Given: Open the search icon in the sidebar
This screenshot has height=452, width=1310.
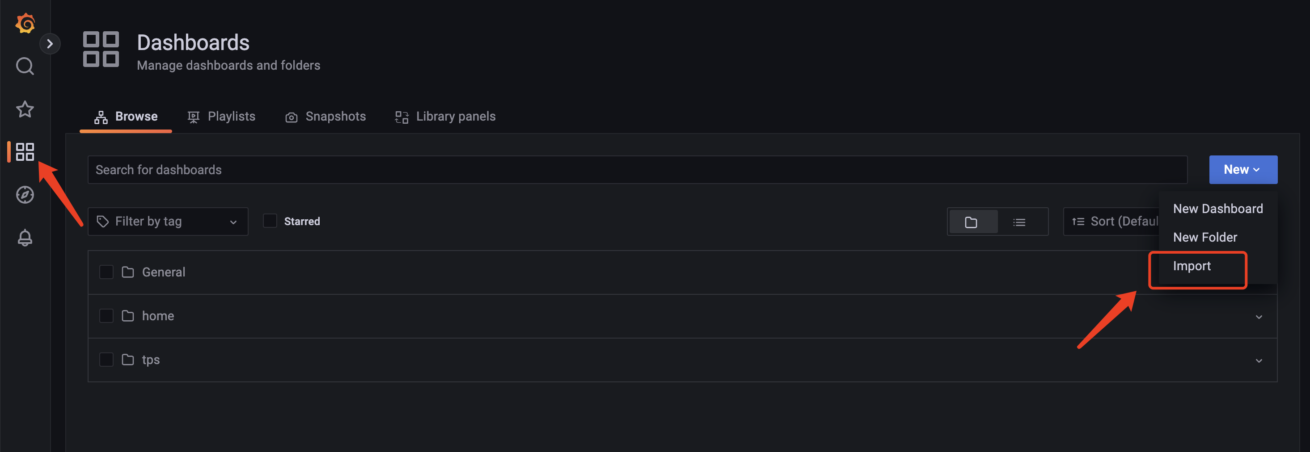Looking at the screenshot, I should (25, 66).
